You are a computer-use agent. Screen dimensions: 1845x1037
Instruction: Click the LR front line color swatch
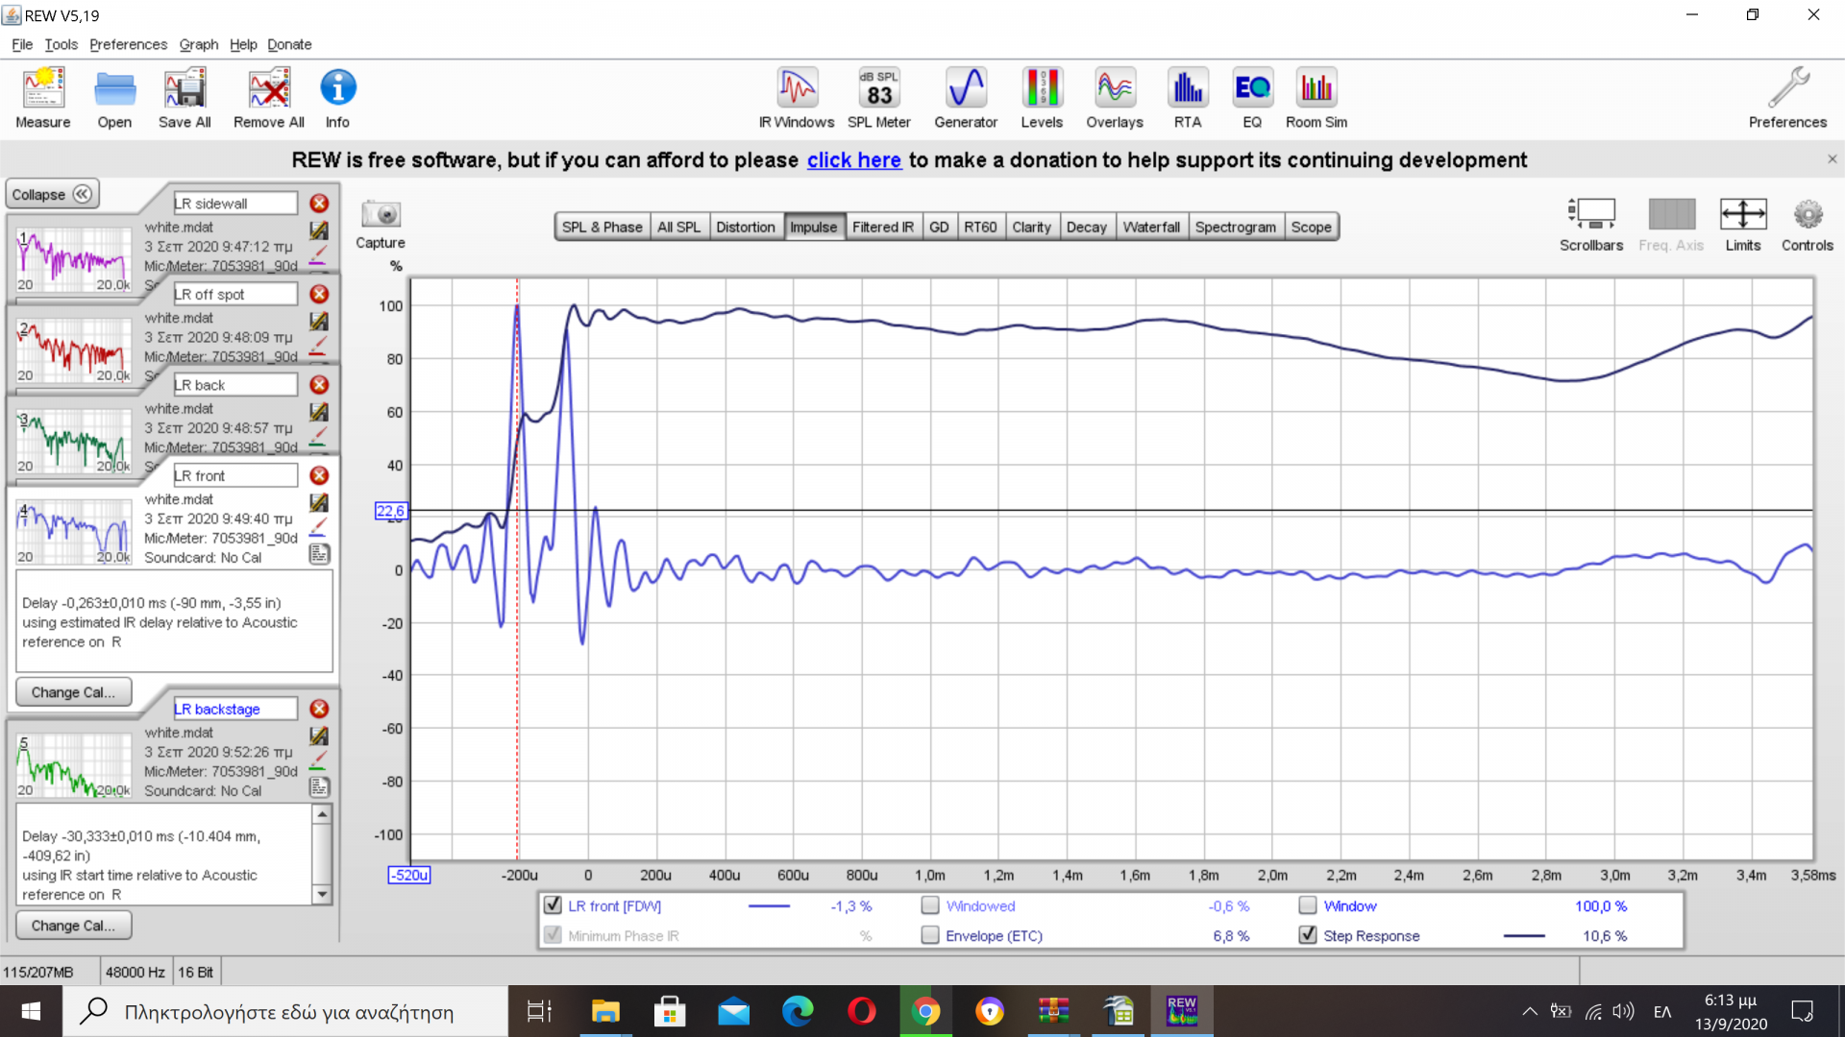coord(769,905)
